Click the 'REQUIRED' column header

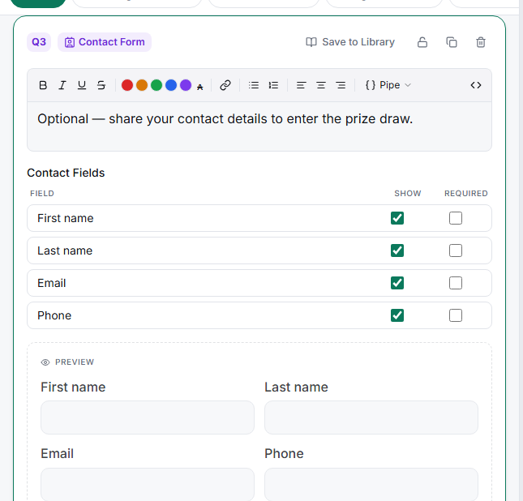tap(466, 194)
